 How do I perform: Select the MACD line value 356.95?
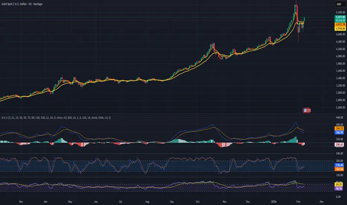click(x=339, y=133)
